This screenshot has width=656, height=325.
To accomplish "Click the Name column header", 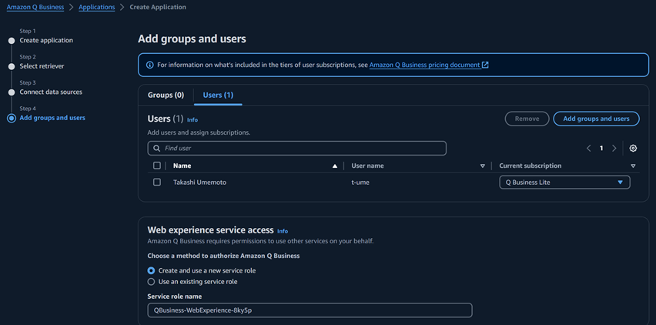I will point(182,166).
